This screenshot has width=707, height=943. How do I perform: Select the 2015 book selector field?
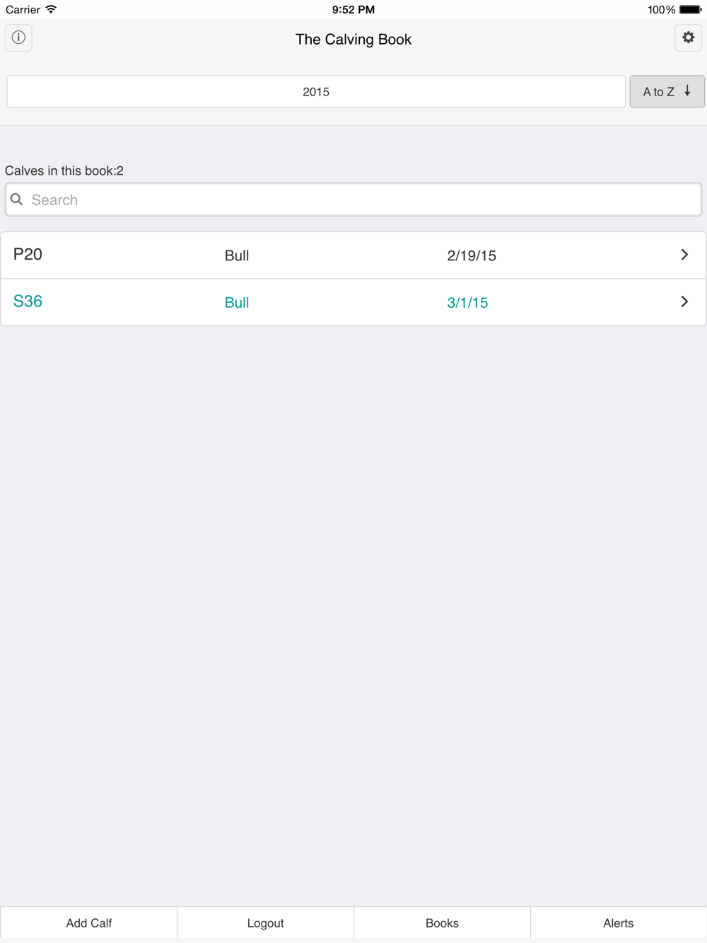(x=316, y=91)
